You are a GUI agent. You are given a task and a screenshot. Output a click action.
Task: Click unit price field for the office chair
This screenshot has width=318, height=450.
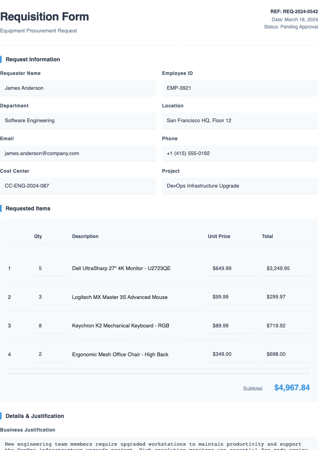click(231, 354)
